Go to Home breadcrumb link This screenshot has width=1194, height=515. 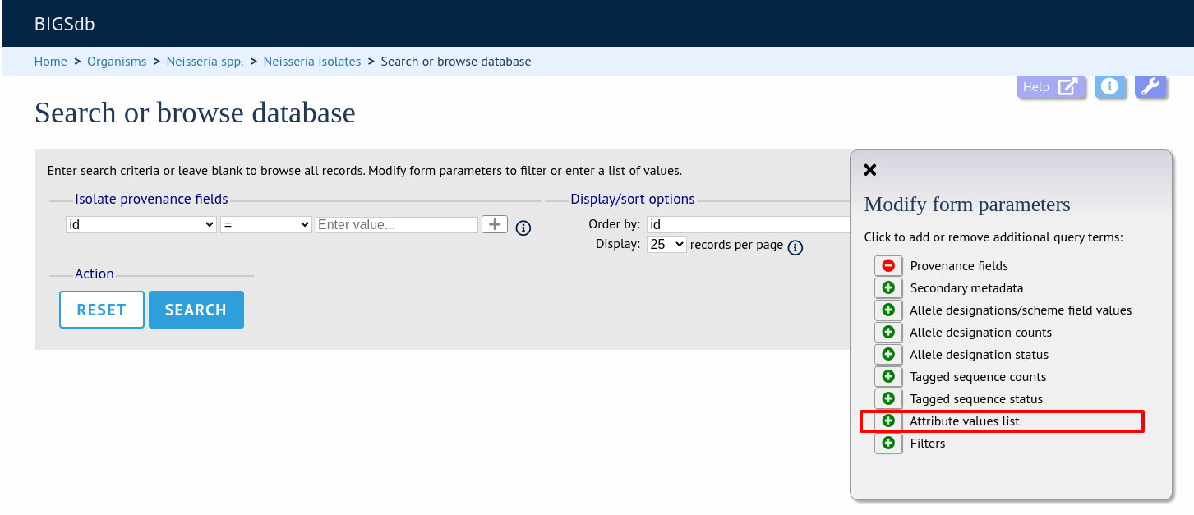pos(51,62)
